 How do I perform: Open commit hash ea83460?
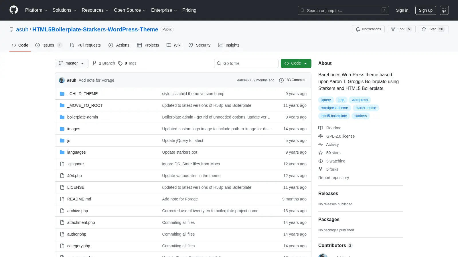tap(244, 80)
